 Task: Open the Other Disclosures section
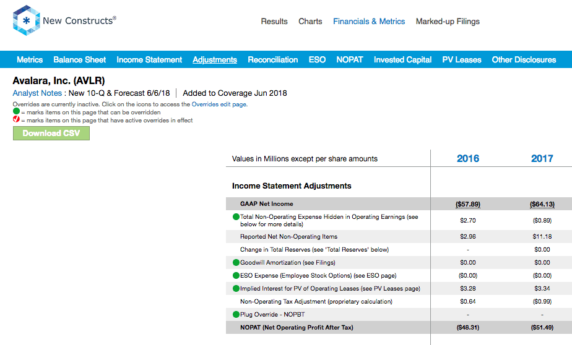tap(524, 60)
